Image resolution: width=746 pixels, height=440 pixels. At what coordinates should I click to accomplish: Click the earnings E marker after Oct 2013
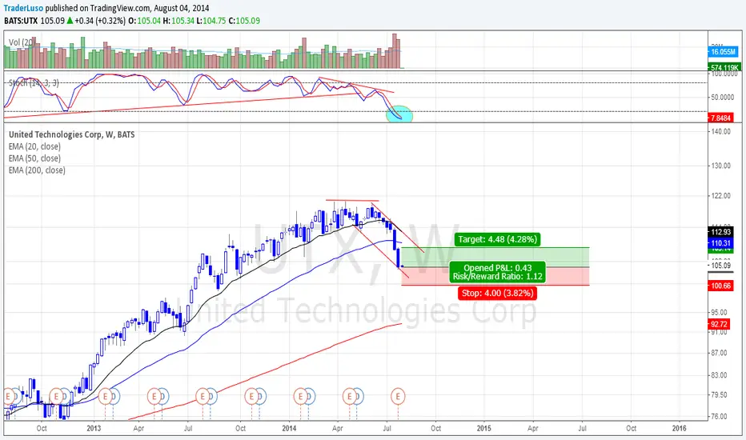tap(251, 396)
